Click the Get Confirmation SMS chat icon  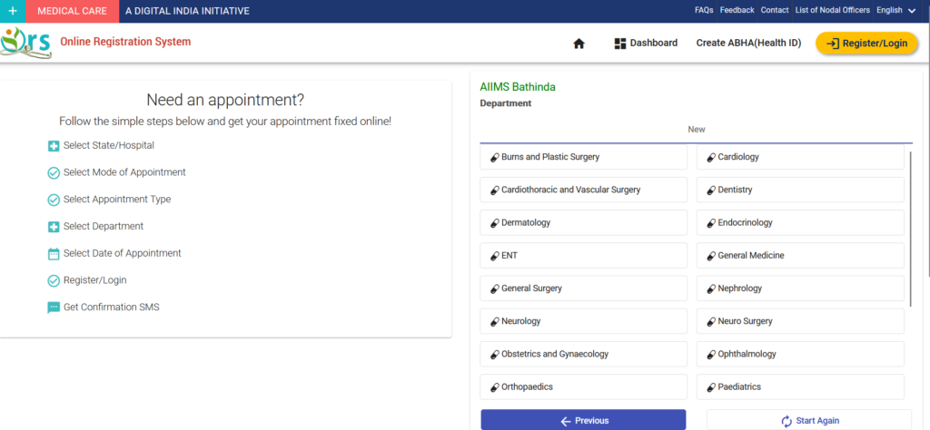[x=54, y=308]
